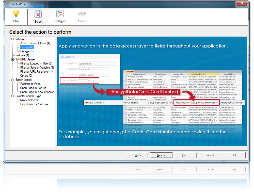The width and height of the screenshot is (254, 193).
Task: Select the checkmark Select step icon
Action: point(38,13)
